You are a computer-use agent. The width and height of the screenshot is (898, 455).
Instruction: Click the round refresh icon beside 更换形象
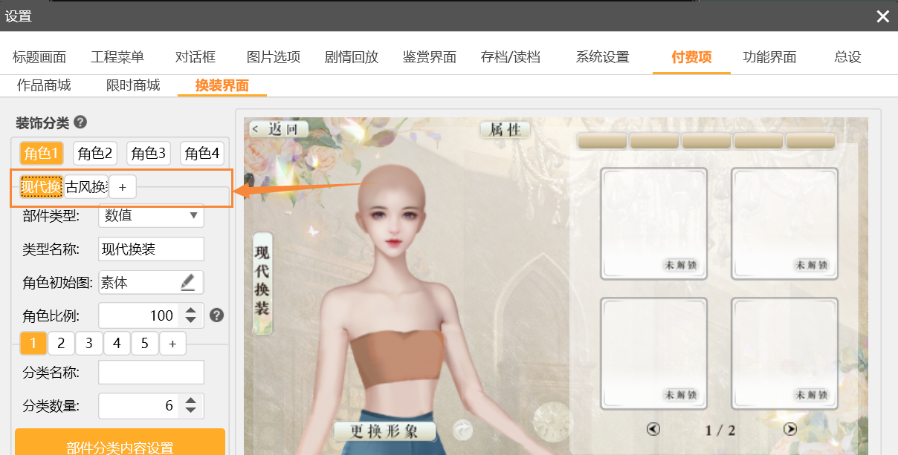(462, 430)
